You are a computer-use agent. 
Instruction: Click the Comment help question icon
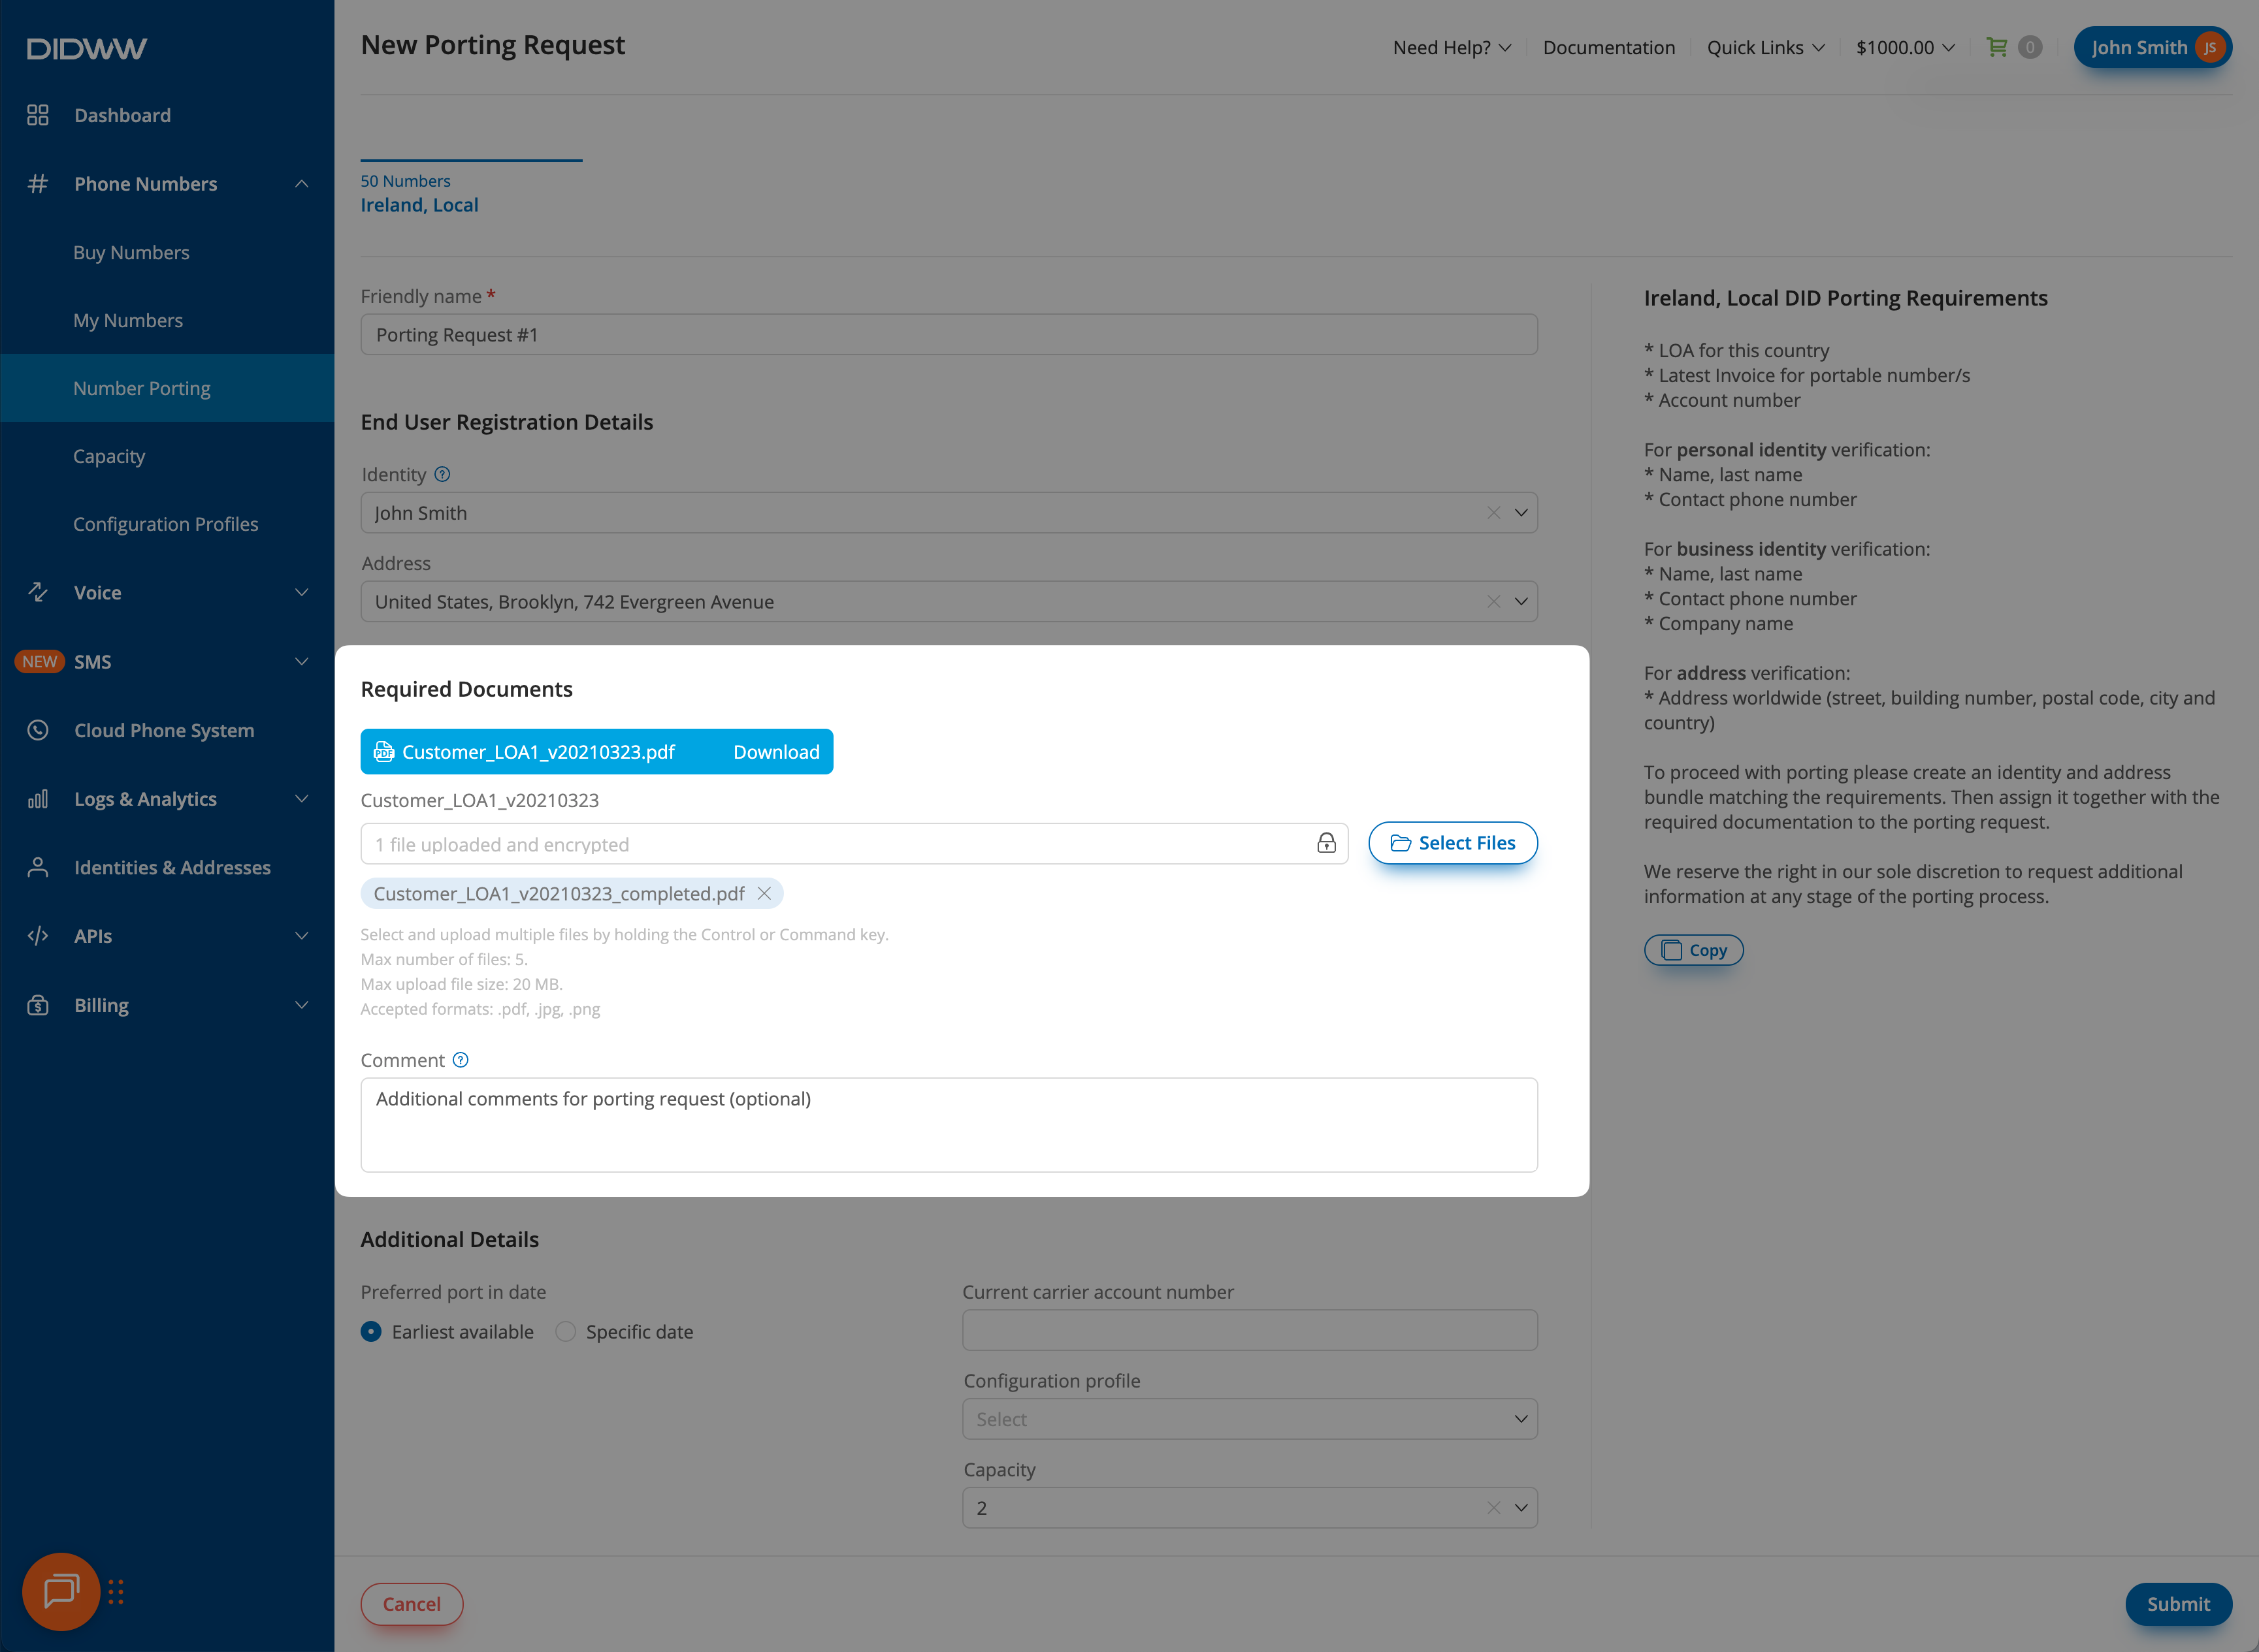(x=460, y=1060)
